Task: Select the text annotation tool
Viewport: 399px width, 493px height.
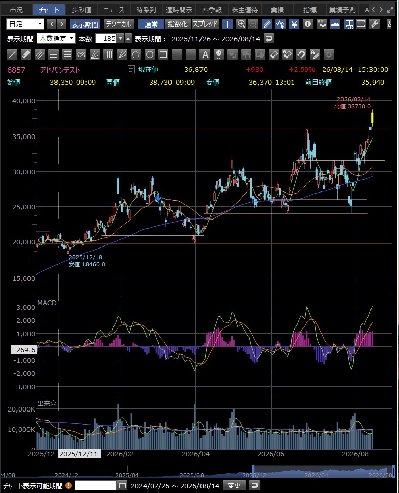Action: [x=205, y=54]
